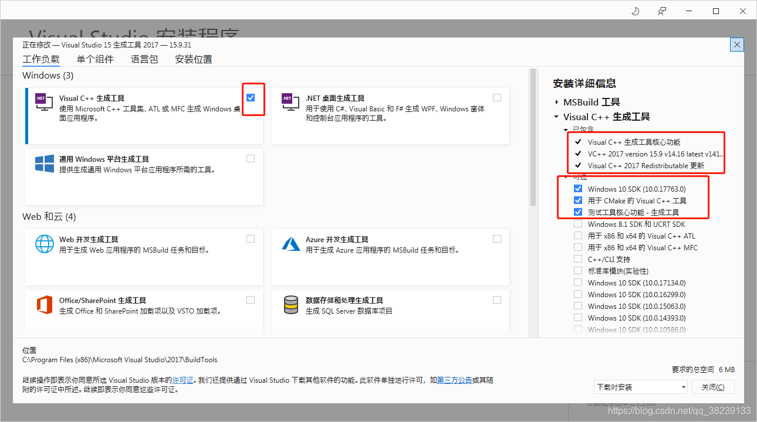Open the 许可证 license link
The width and height of the screenshot is (757, 422).
click(x=183, y=380)
